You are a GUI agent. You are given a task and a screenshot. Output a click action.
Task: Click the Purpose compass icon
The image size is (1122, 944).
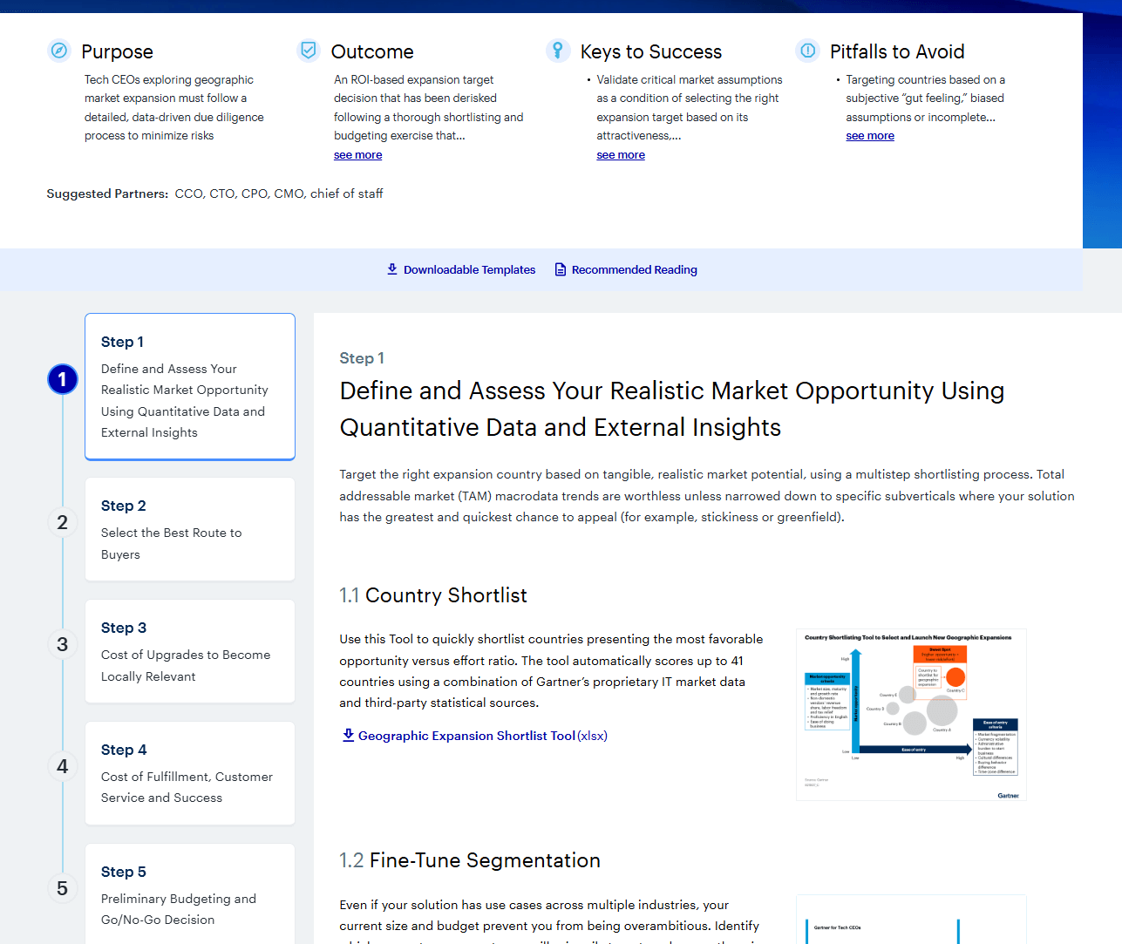(58, 51)
